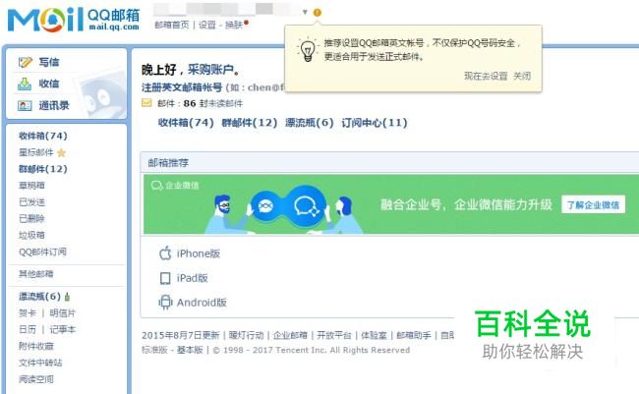Click the 收信 download tray icon
Screen dimensions: 639x394
click(x=25, y=84)
